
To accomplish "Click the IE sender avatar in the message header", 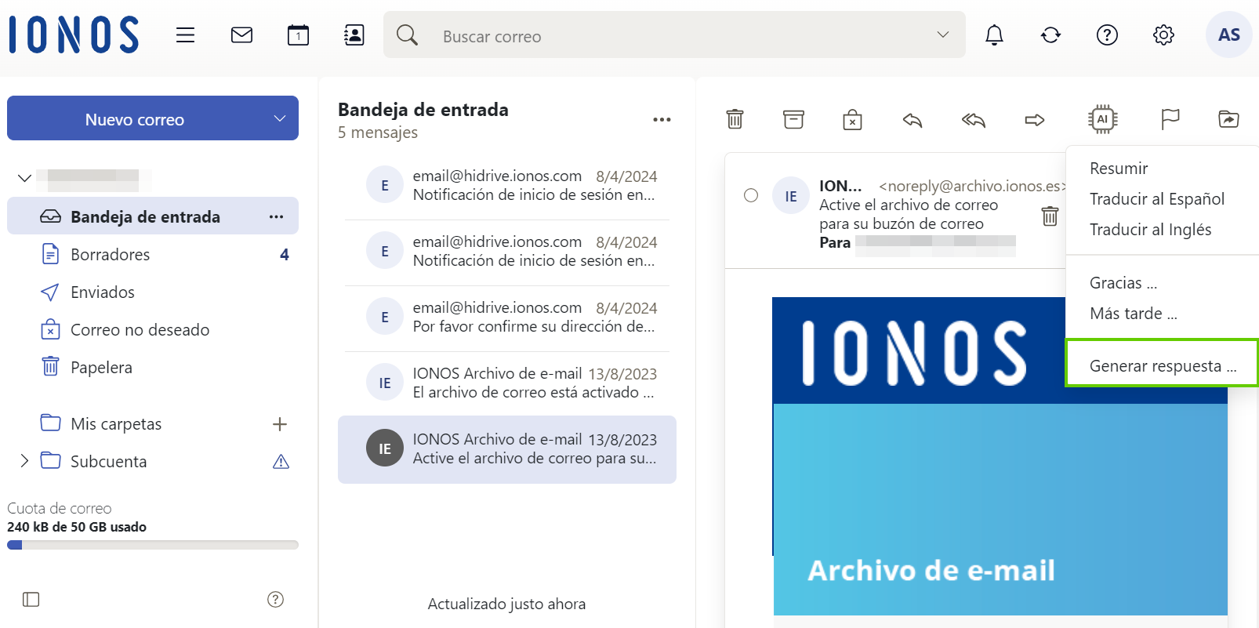I will tap(791, 195).
